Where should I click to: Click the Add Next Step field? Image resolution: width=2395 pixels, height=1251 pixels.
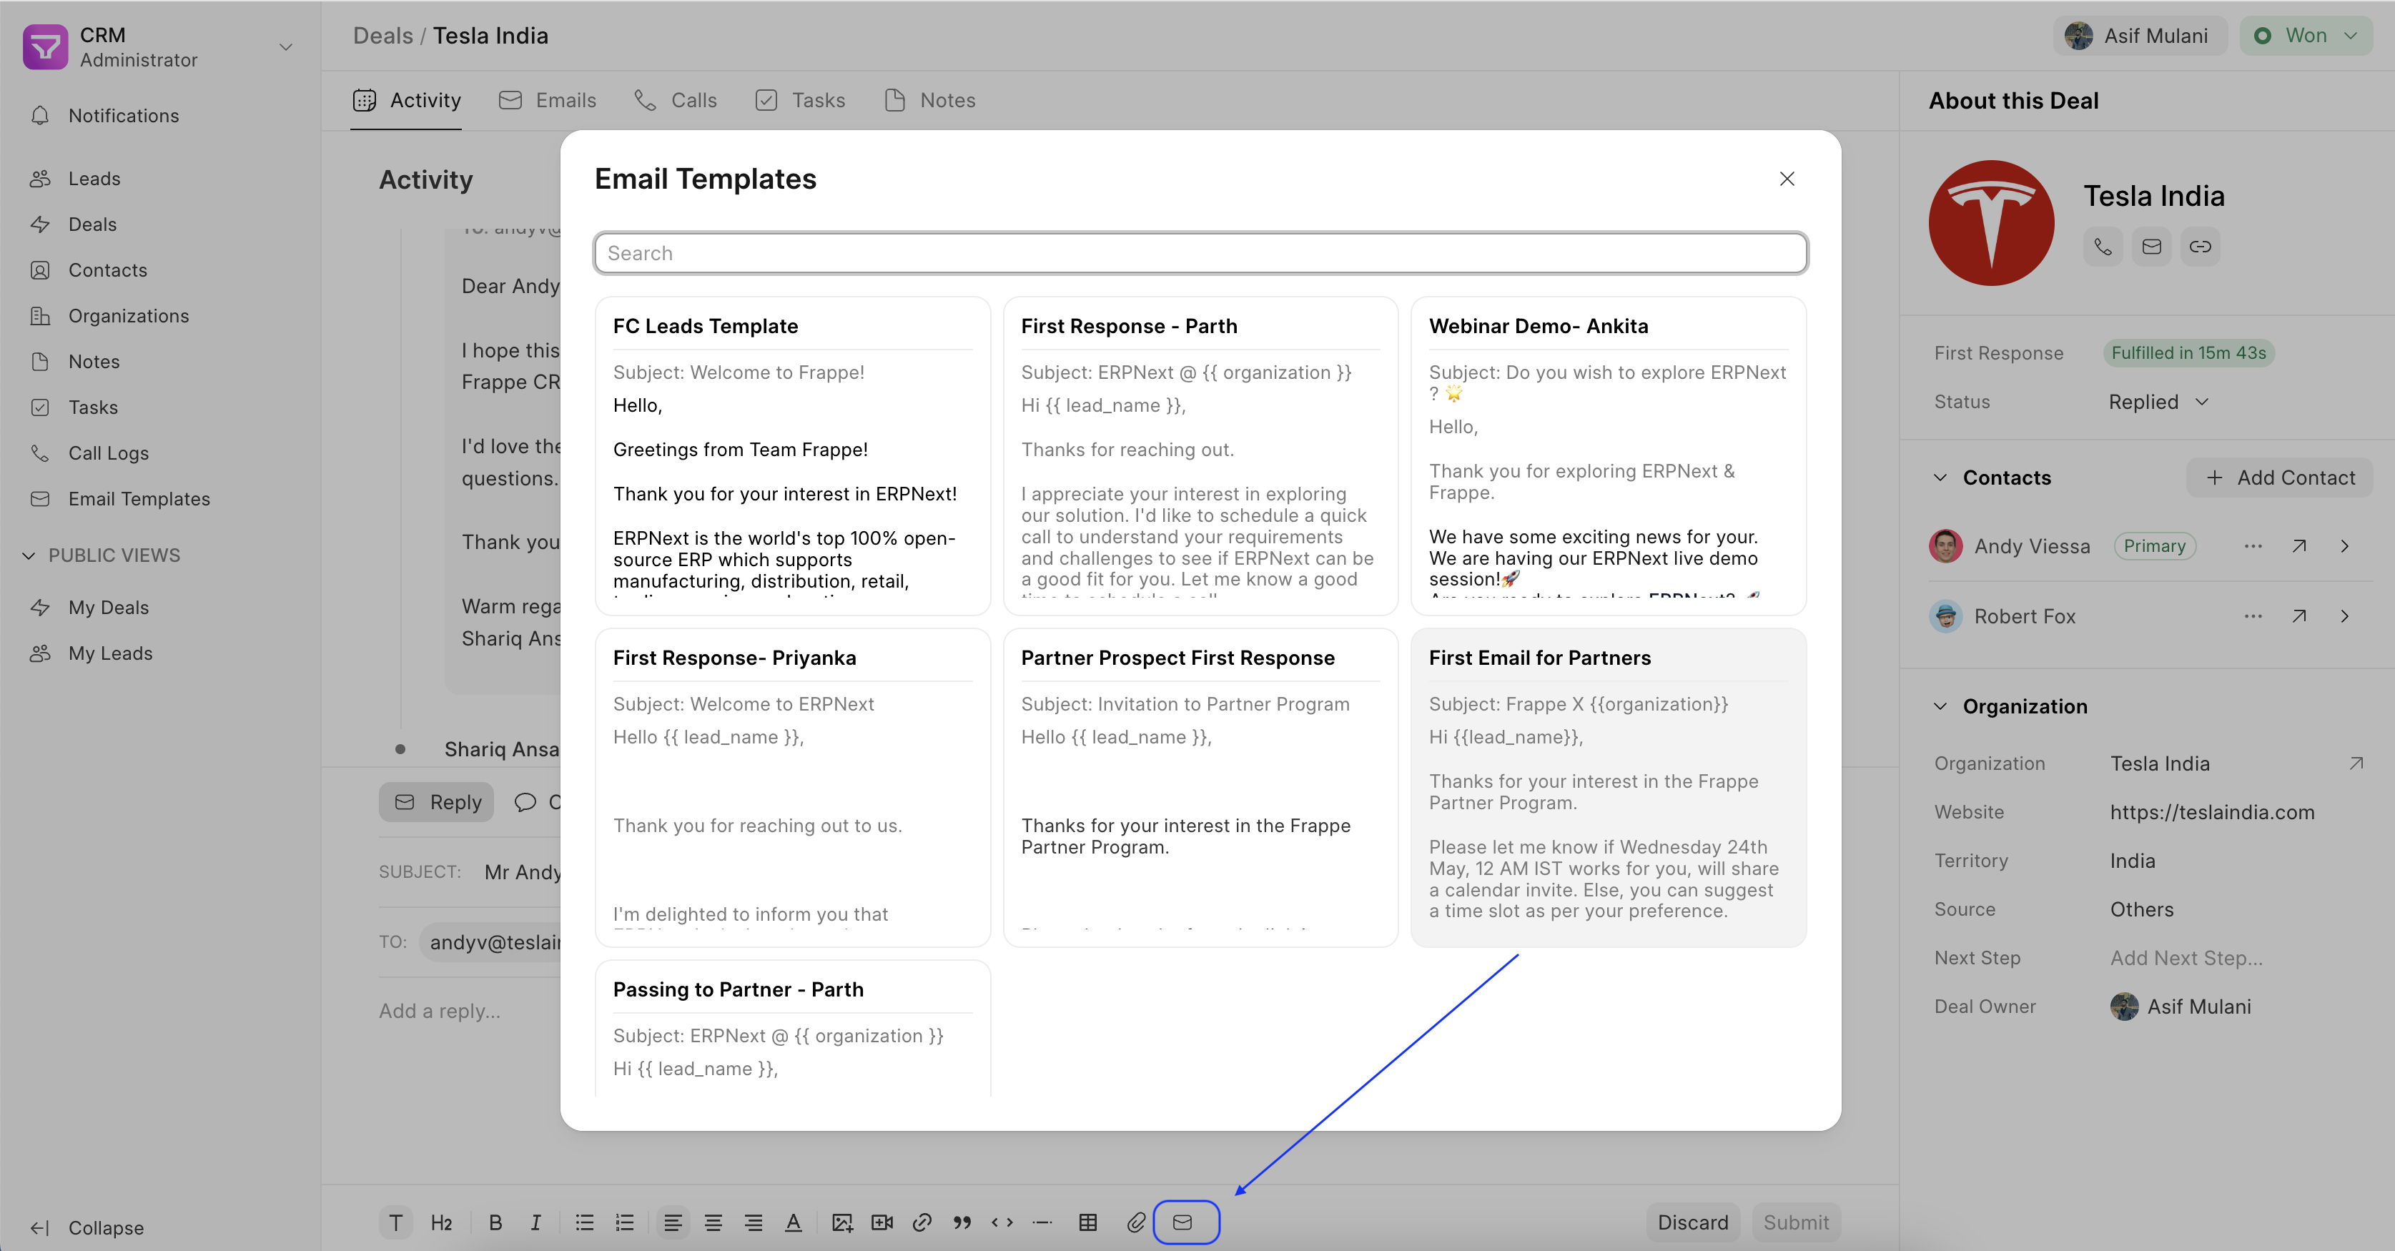pyautogui.click(x=2186, y=957)
